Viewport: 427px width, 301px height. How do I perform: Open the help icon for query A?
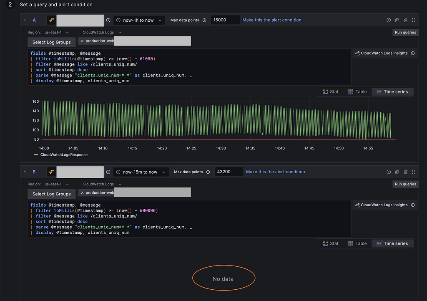(389, 20)
